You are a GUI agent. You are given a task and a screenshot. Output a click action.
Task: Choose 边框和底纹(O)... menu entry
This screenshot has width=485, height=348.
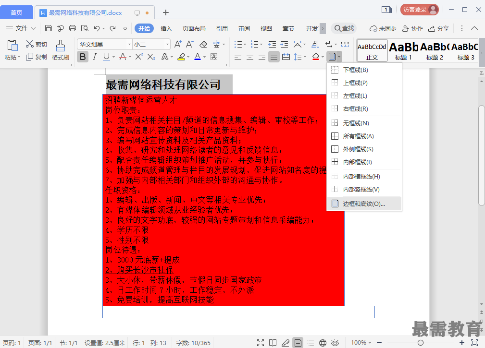[x=364, y=204]
